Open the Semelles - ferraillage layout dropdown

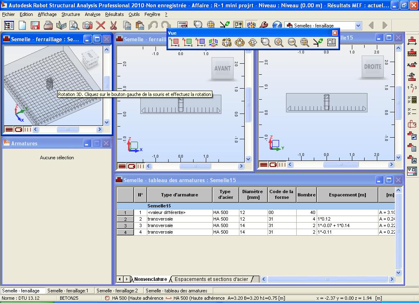tap(358, 26)
